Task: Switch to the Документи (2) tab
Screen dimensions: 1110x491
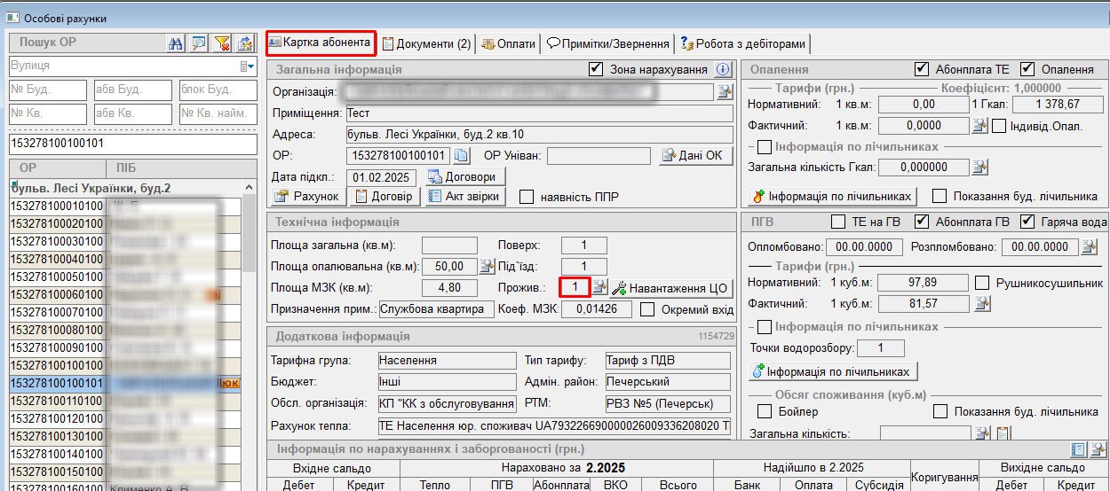Action: pos(426,43)
